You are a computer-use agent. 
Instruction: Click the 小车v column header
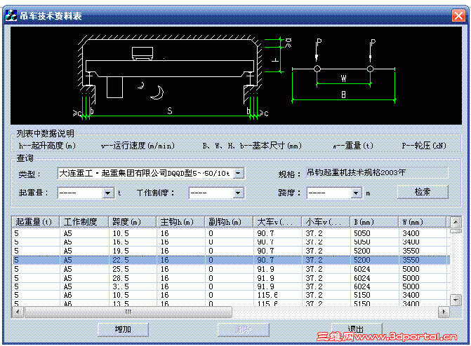click(x=326, y=222)
